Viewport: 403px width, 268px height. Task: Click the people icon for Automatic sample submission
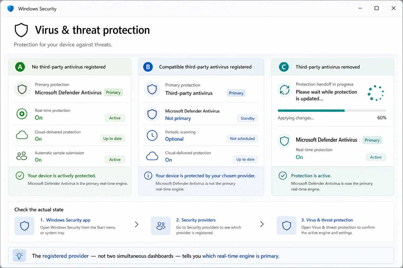tap(22, 156)
